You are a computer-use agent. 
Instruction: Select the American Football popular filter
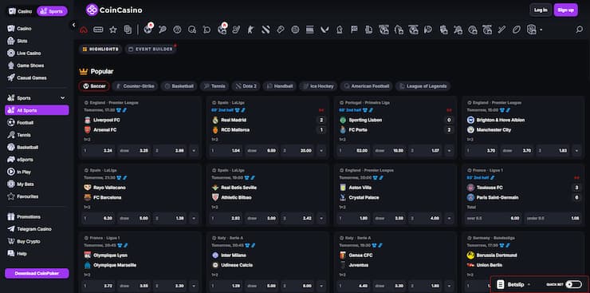pyautogui.click(x=367, y=86)
